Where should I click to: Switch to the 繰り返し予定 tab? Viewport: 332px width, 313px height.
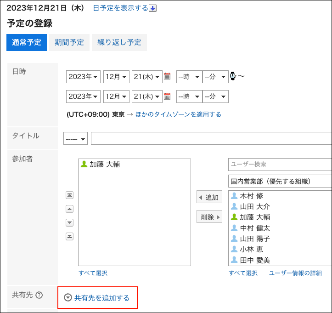pos(119,42)
